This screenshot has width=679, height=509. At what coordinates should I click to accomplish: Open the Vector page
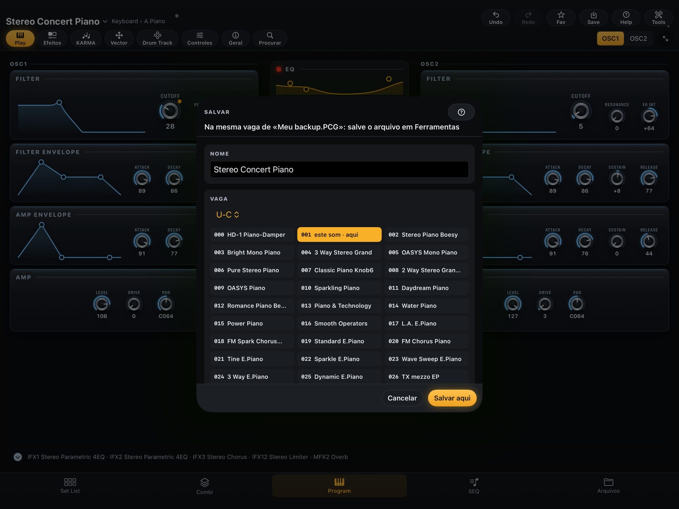click(119, 38)
